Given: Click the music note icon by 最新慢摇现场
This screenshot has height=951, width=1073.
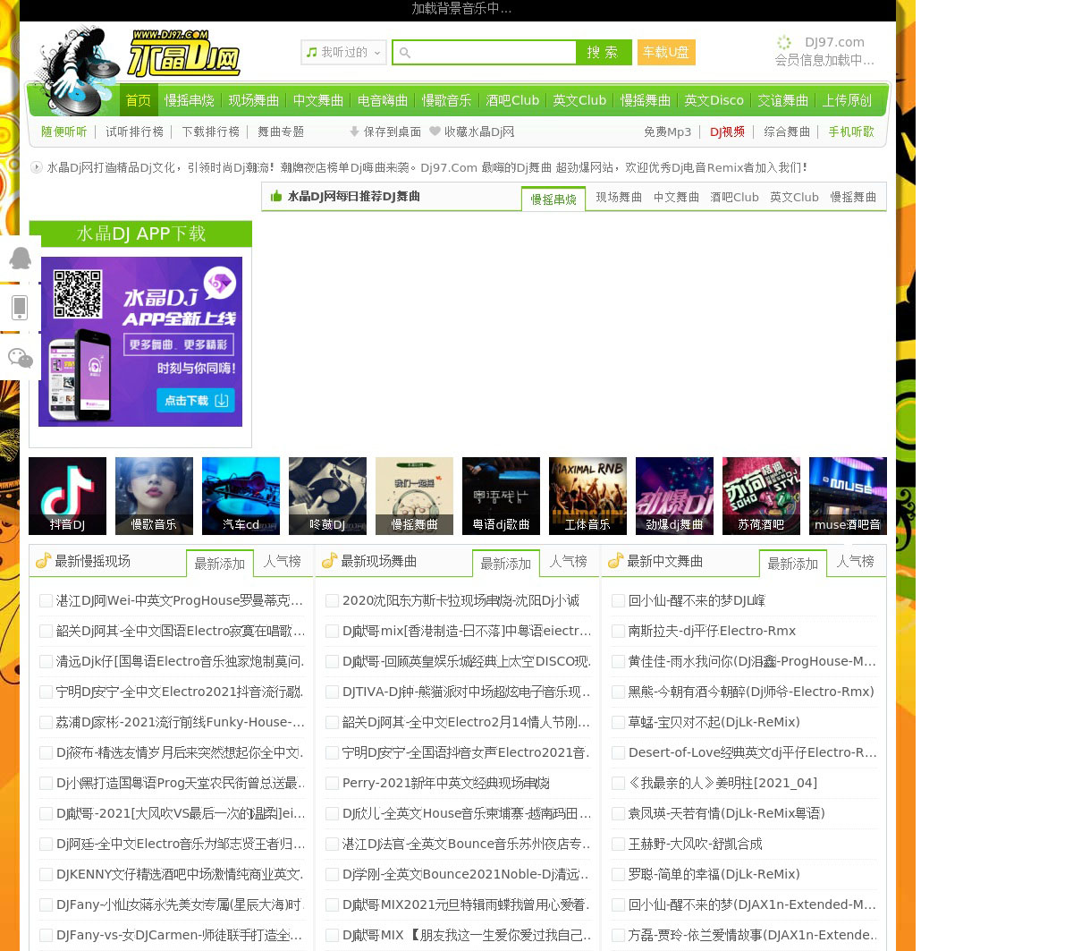Looking at the screenshot, I should point(43,561).
